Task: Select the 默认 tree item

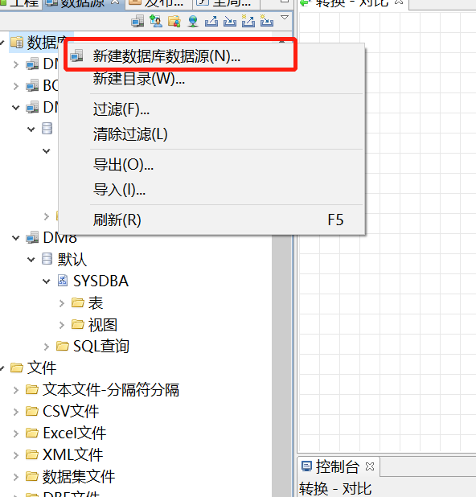Action: point(72,259)
